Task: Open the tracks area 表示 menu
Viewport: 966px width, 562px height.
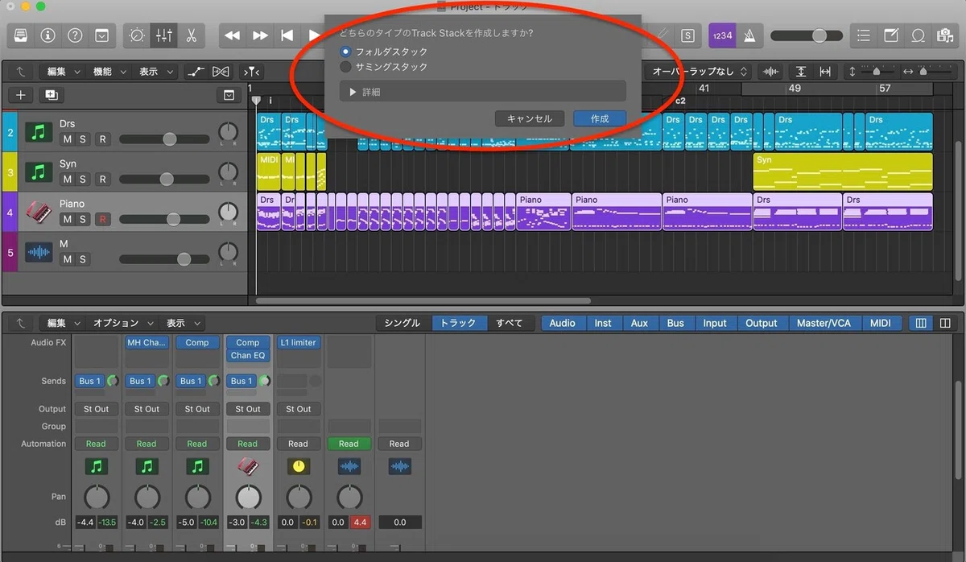Action: click(x=155, y=72)
